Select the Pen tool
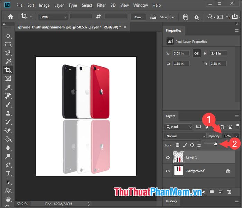Viewport: 242px width, 208px height. 8,165
